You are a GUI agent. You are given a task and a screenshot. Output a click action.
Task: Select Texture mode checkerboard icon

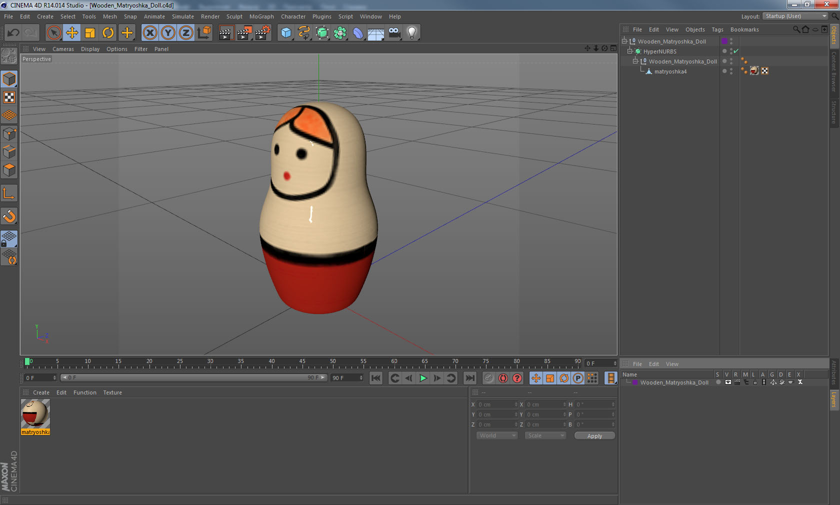tap(9, 97)
